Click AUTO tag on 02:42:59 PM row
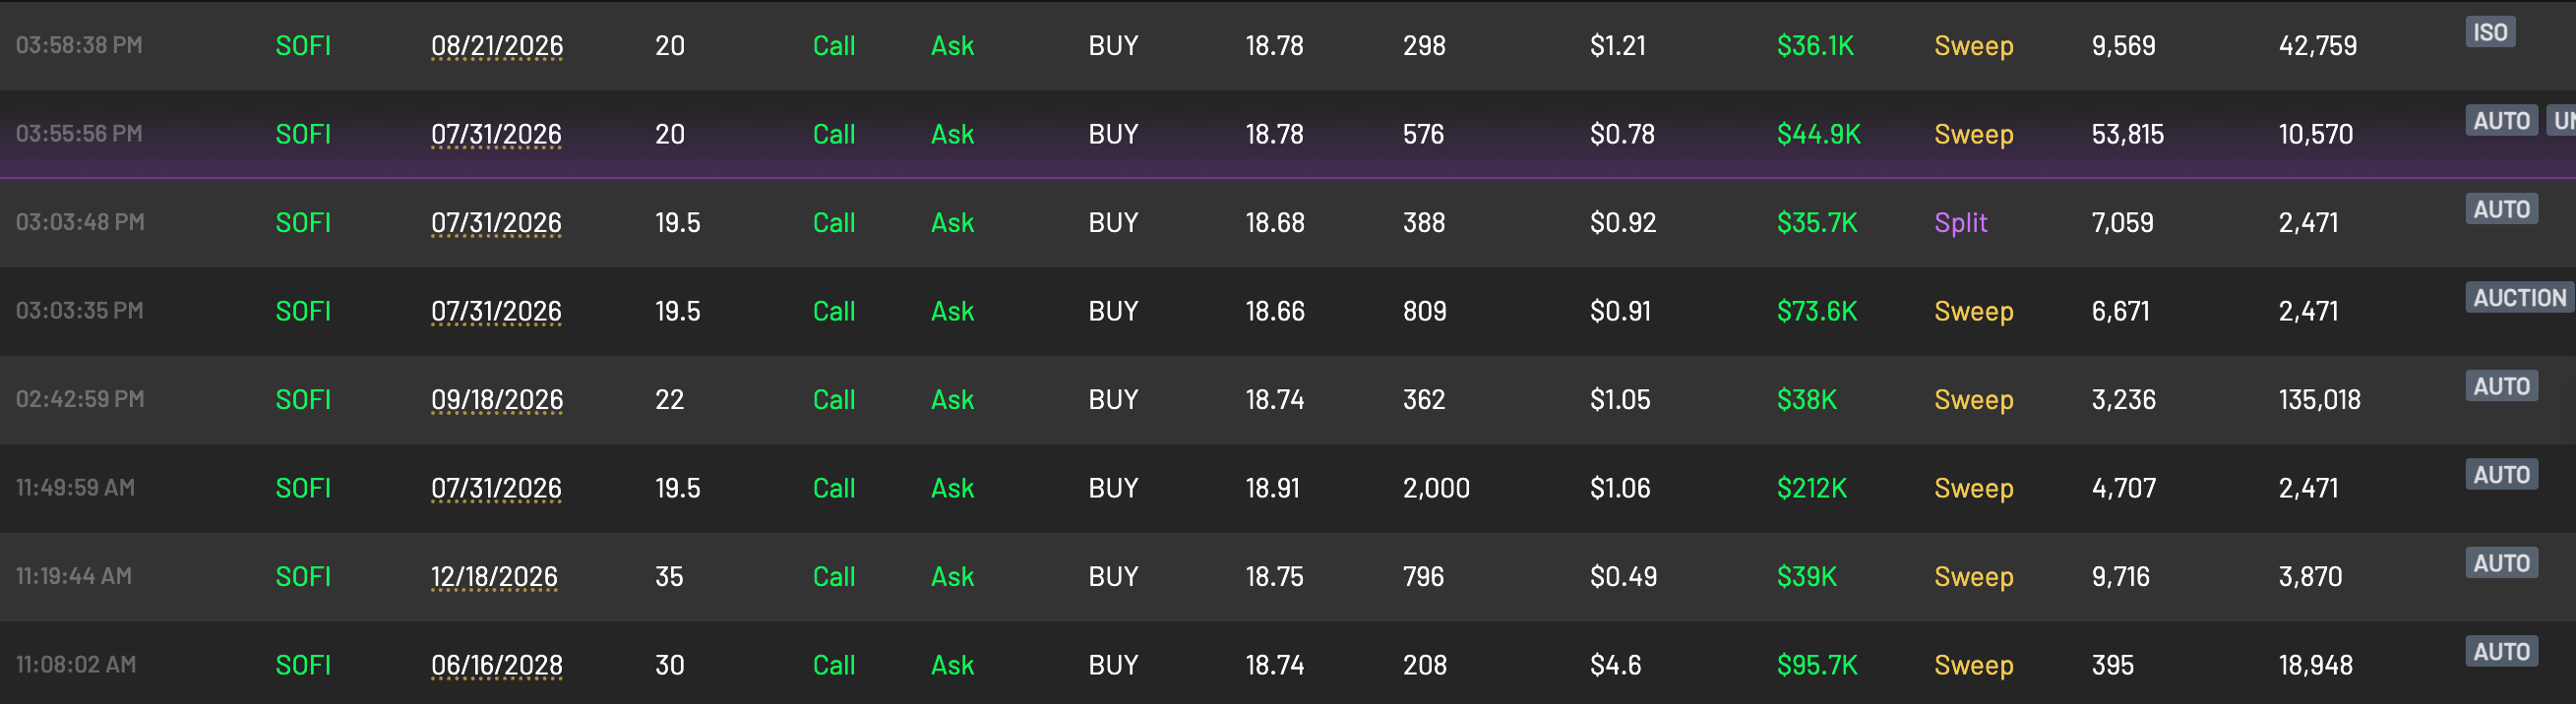 [2501, 386]
